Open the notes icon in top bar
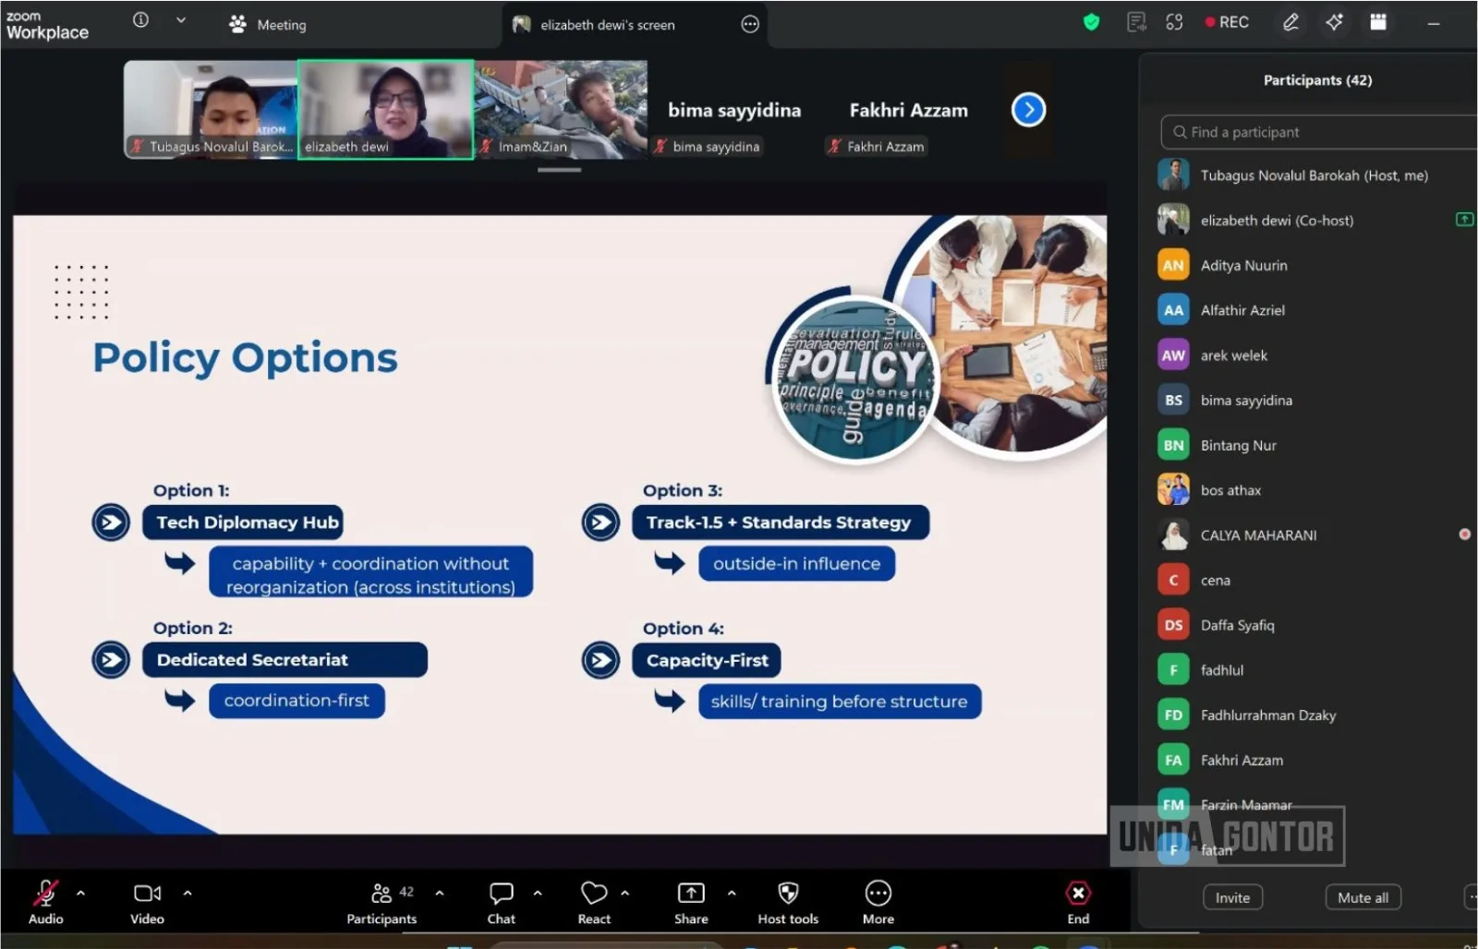Viewport: 1478px width, 949px height. 1136,22
